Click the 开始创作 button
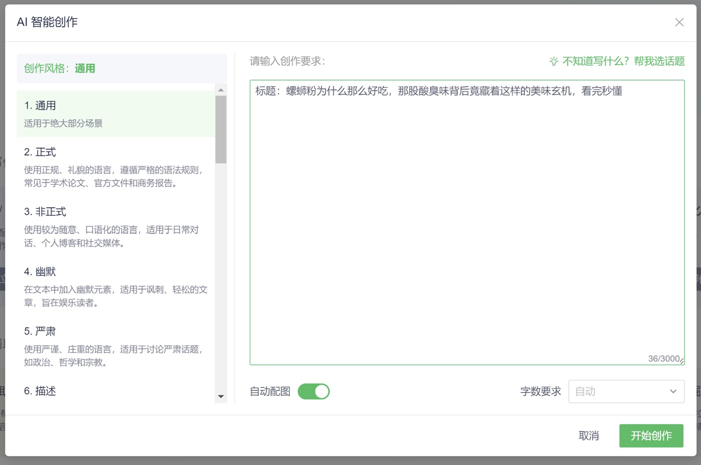 pyautogui.click(x=651, y=436)
